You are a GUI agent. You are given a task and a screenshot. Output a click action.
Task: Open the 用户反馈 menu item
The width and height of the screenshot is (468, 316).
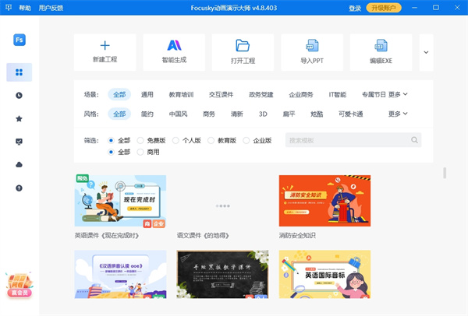click(x=51, y=8)
